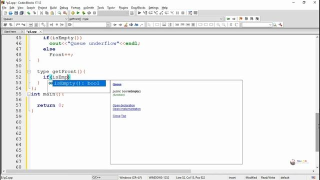The height and width of the screenshot is (180, 320).
Task: Click the Save all files icon
Action: click(21, 13)
